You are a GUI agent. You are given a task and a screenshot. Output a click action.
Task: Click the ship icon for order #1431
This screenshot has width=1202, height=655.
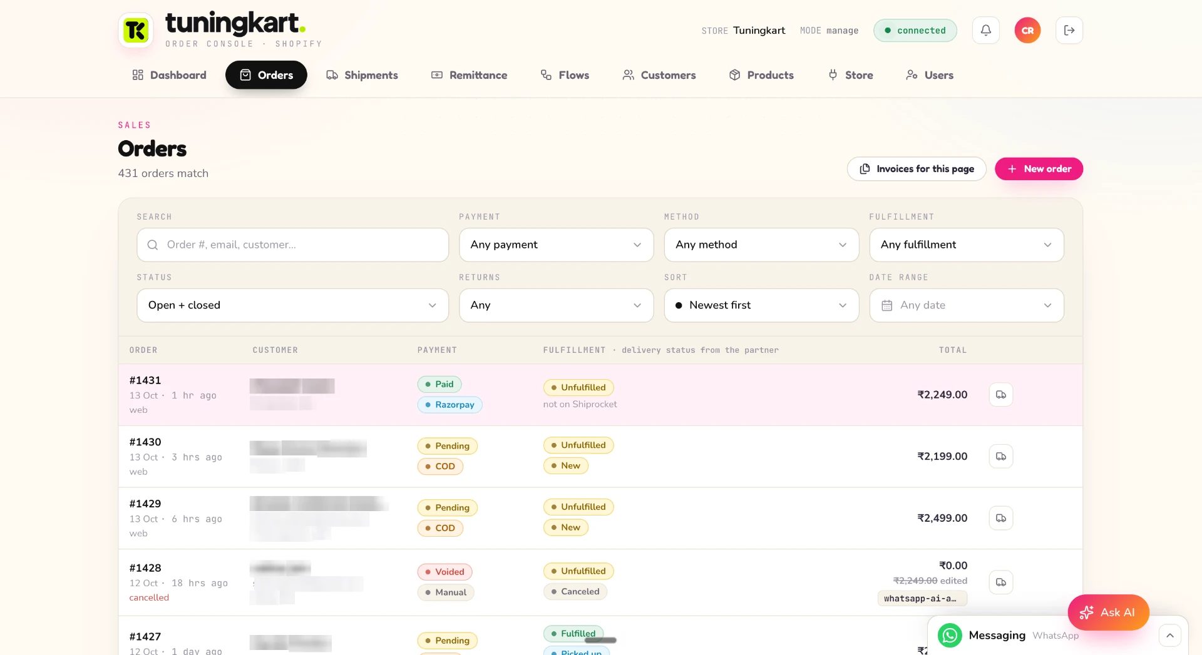tap(1001, 395)
